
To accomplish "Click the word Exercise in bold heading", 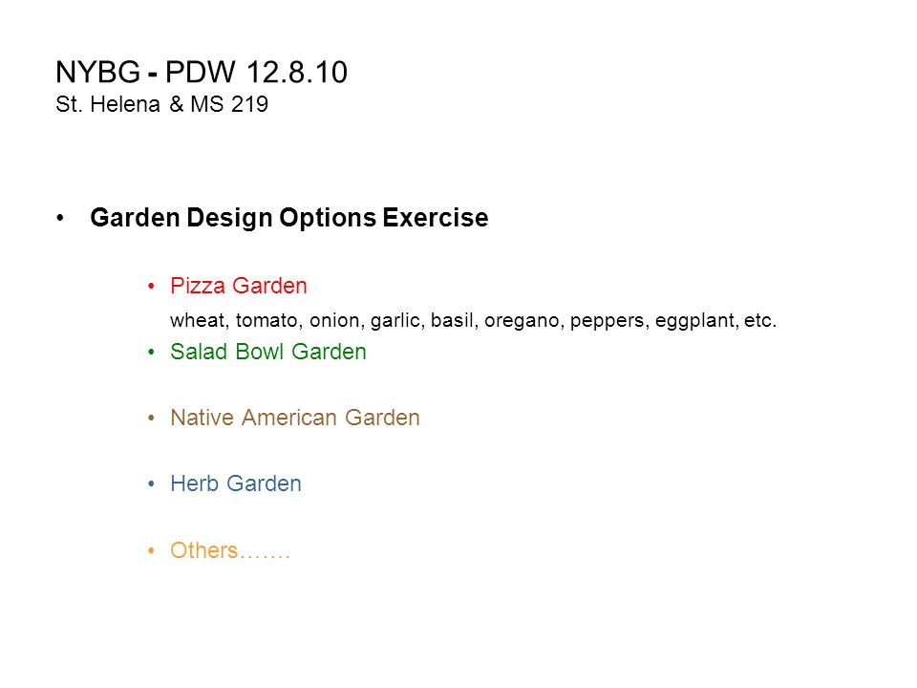I will [x=436, y=218].
